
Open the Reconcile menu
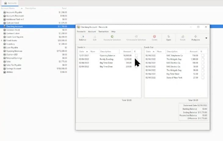[x=81, y=32]
